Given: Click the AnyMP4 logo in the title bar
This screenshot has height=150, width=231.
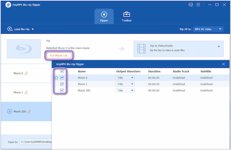Looking at the screenshot, I should click(8, 5).
